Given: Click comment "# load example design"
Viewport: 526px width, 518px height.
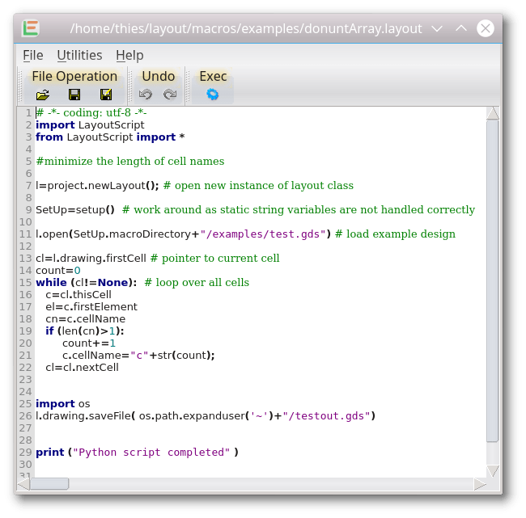Looking at the screenshot, I should pyautogui.click(x=395, y=234).
